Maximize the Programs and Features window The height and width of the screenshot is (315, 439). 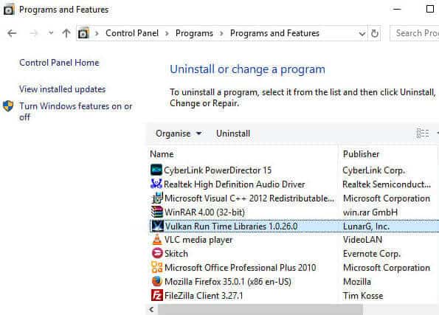click(429, 9)
